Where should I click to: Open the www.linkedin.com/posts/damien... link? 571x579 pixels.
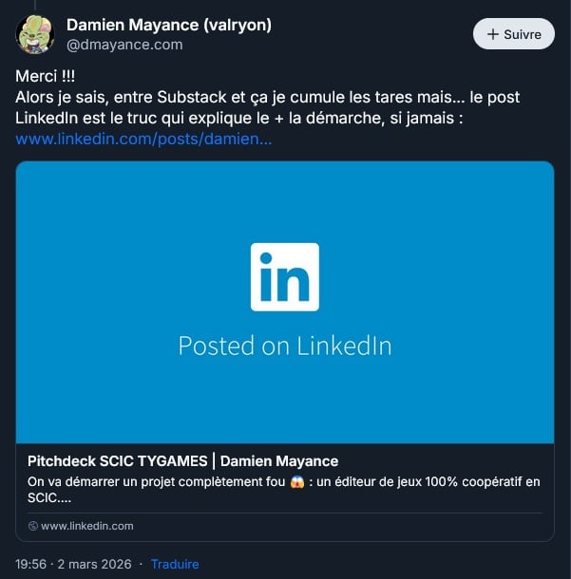click(x=144, y=140)
